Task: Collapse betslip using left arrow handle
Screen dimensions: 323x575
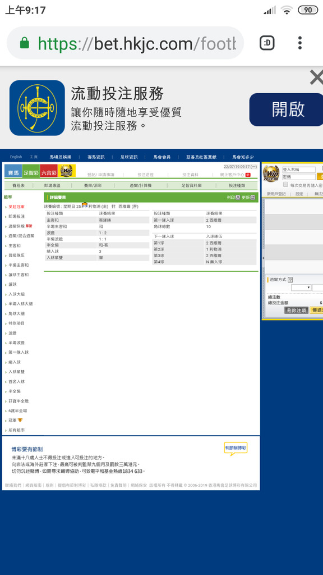Action: click(263, 258)
